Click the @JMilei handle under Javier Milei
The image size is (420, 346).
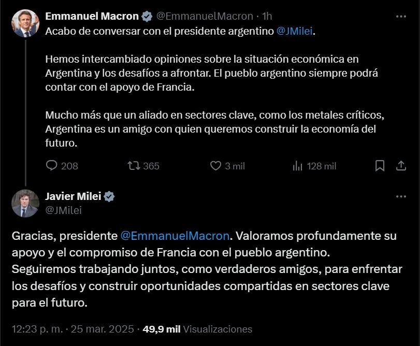tap(63, 210)
